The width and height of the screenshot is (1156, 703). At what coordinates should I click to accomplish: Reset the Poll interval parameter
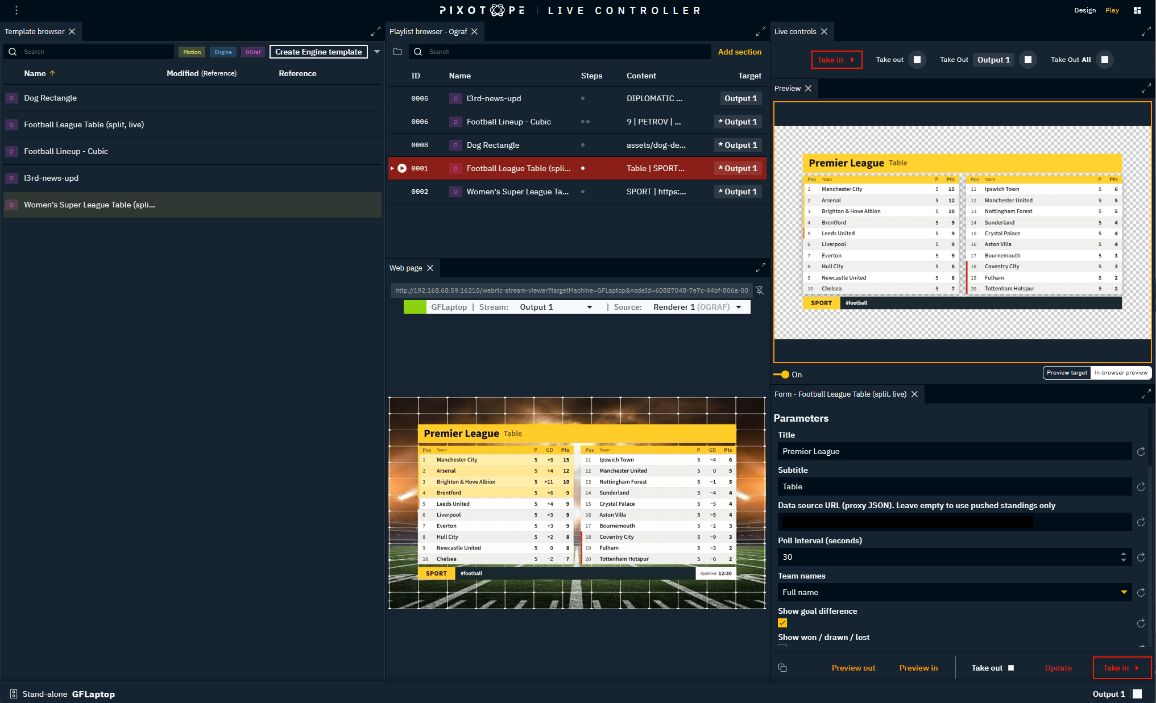1141,557
